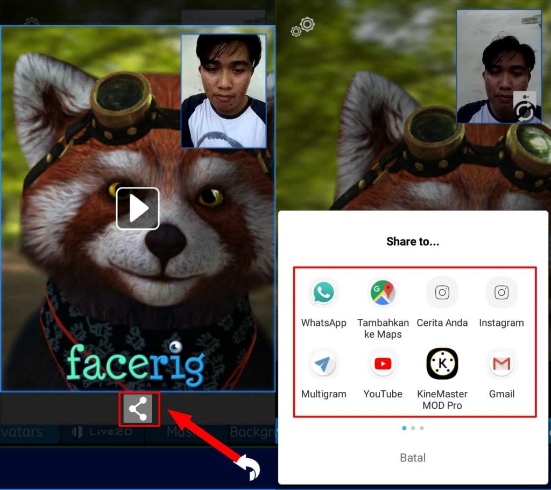Image resolution: width=551 pixels, height=490 pixels.
Task: Tap Batal to cancel sharing
Action: (x=413, y=458)
